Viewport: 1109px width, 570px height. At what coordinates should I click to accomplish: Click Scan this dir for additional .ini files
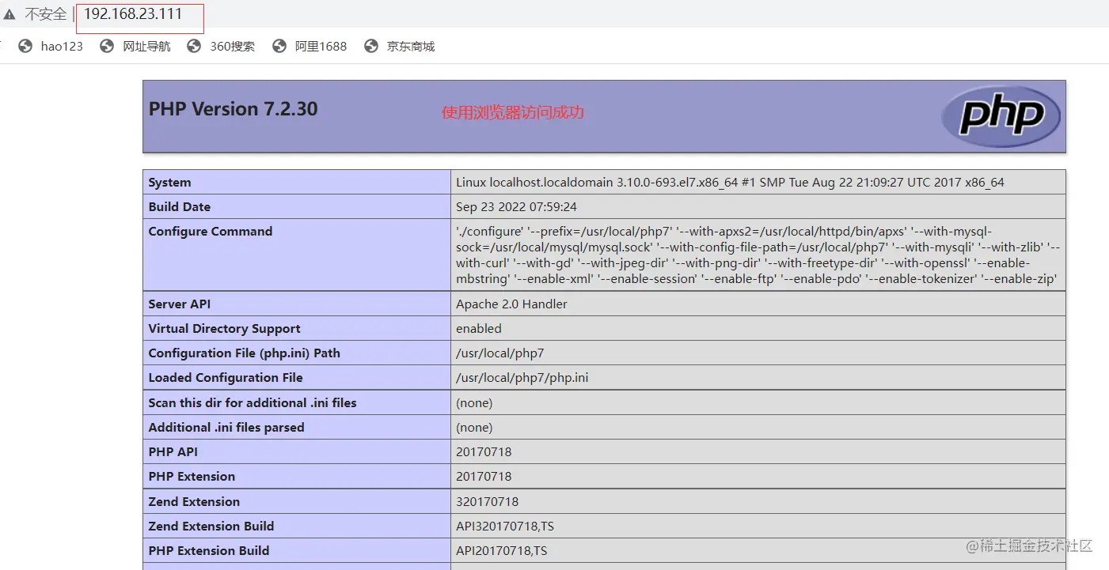point(253,402)
